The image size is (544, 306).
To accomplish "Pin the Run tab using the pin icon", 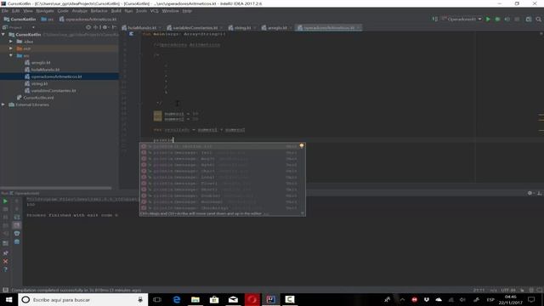I will click(5, 253).
